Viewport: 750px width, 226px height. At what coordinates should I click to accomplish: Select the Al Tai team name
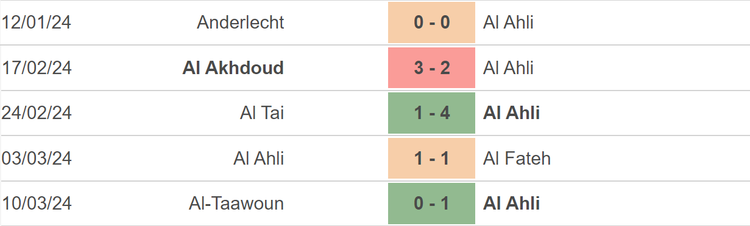[x=262, y=113]
